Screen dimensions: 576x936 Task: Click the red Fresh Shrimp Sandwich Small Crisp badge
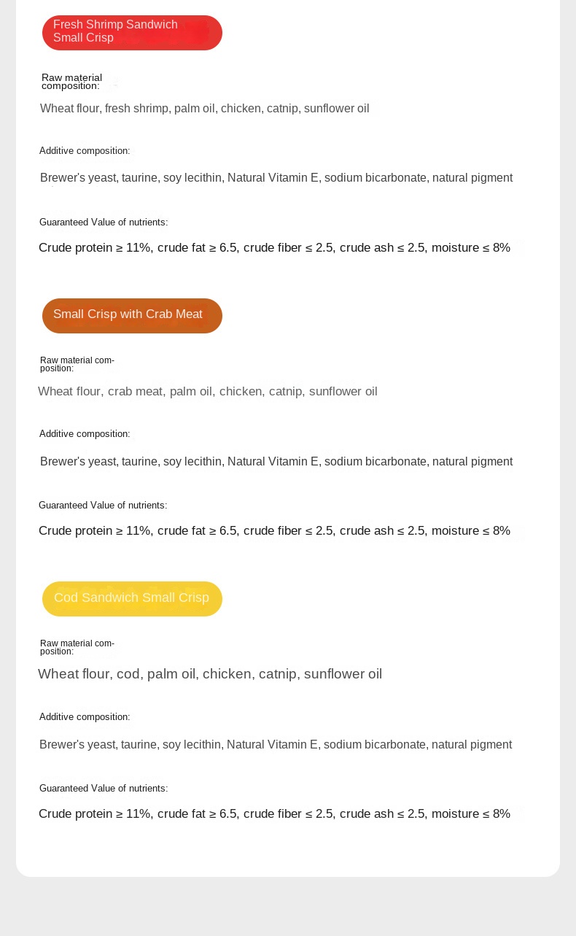click(x=132, y=33)
